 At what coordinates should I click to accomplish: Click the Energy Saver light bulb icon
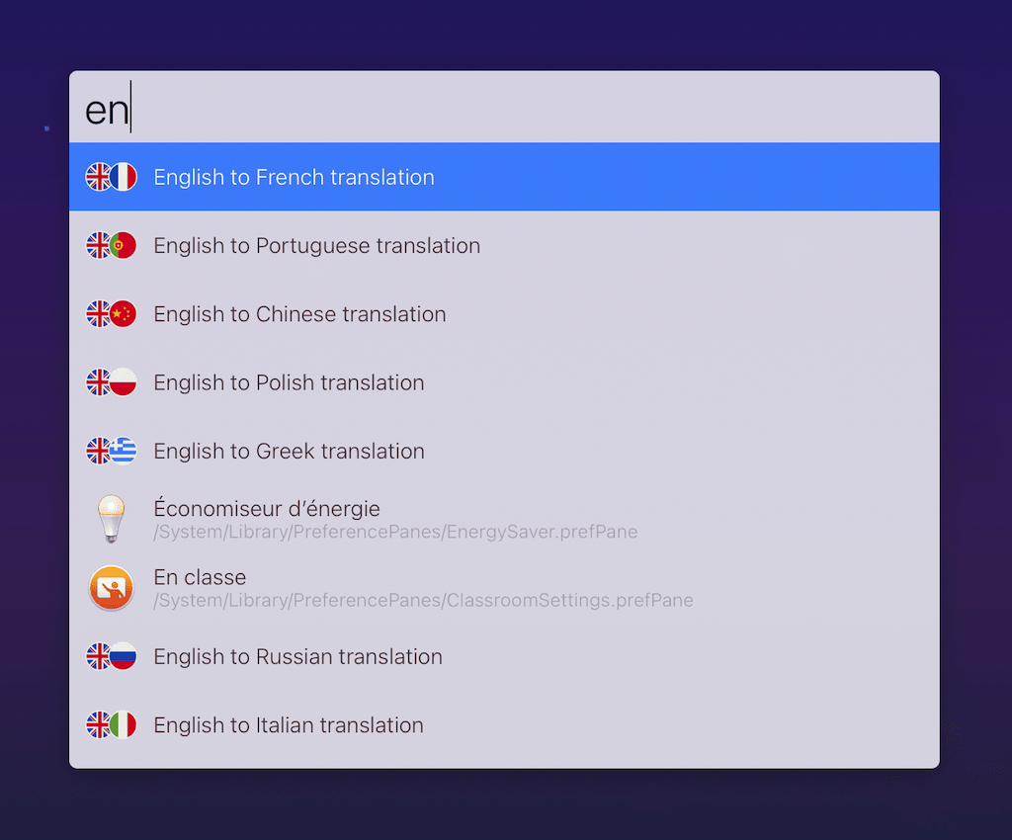111,519
